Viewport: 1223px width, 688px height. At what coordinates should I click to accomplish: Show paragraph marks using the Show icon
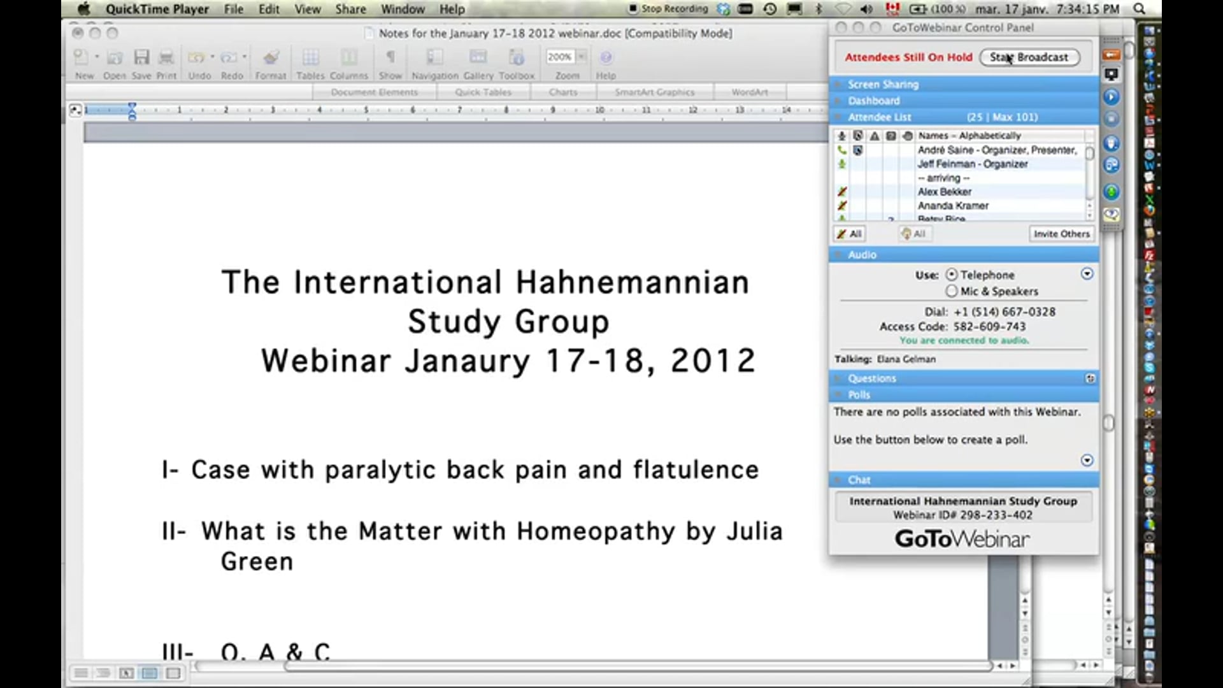point(390,57)
